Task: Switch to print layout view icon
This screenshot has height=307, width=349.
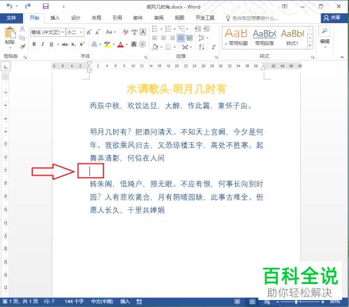Action: click(252, 301)
